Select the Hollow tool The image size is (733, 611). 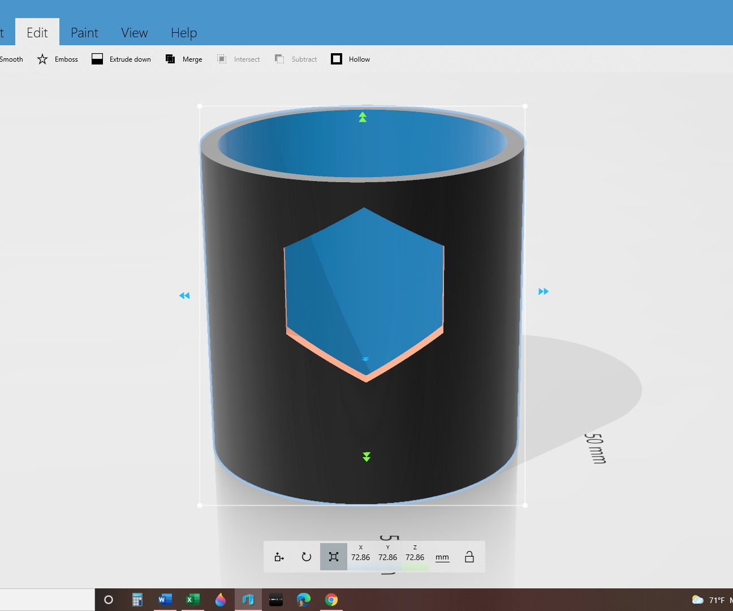coord(350,59)
